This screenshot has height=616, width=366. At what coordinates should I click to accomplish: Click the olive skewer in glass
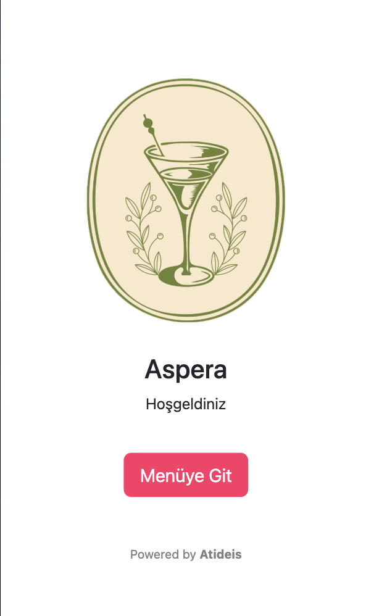coord(153,134)
